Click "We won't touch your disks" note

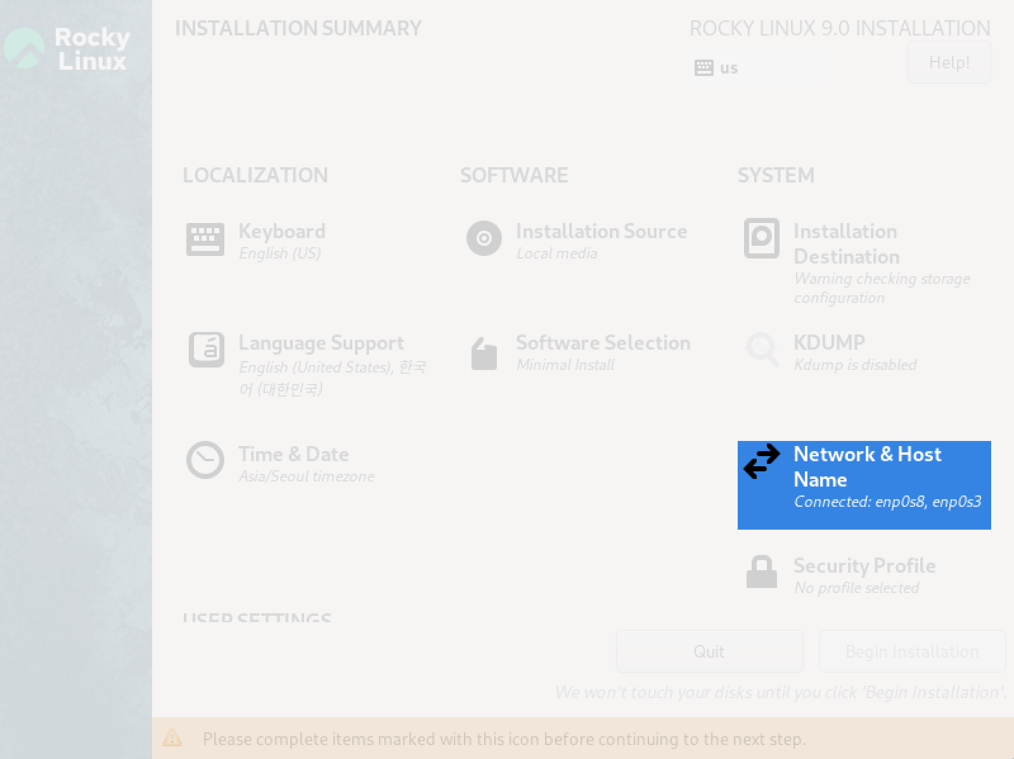tap(781, 692)
